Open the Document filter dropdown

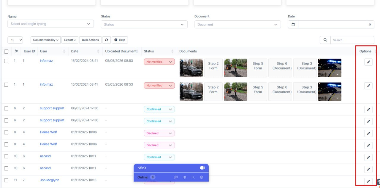point(237,25)
